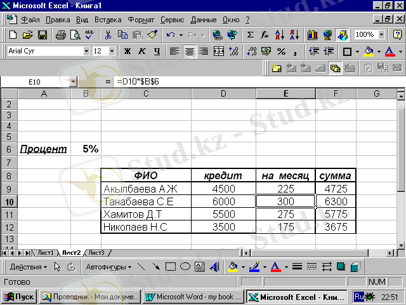Switch to the Лист3 sheet tab
406x305 pixels.
click(96, 252)
